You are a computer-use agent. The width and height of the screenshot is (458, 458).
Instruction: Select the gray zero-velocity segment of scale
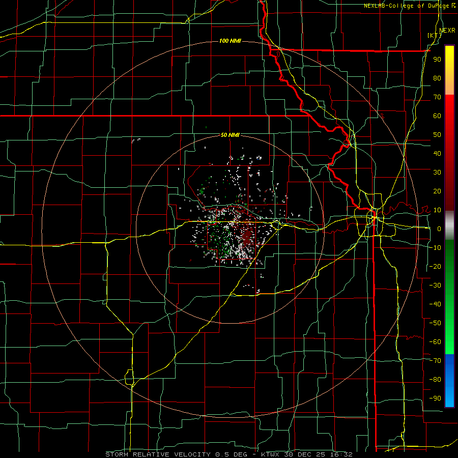click(449, 225)
